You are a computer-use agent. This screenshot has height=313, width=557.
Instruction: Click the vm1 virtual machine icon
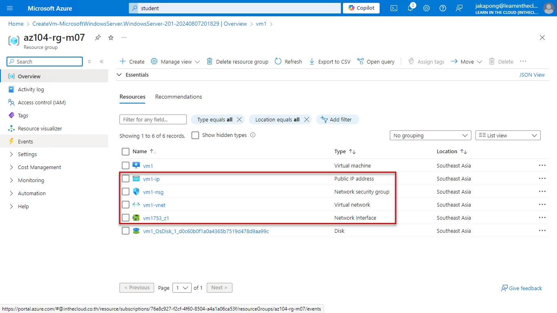(136, 165)
